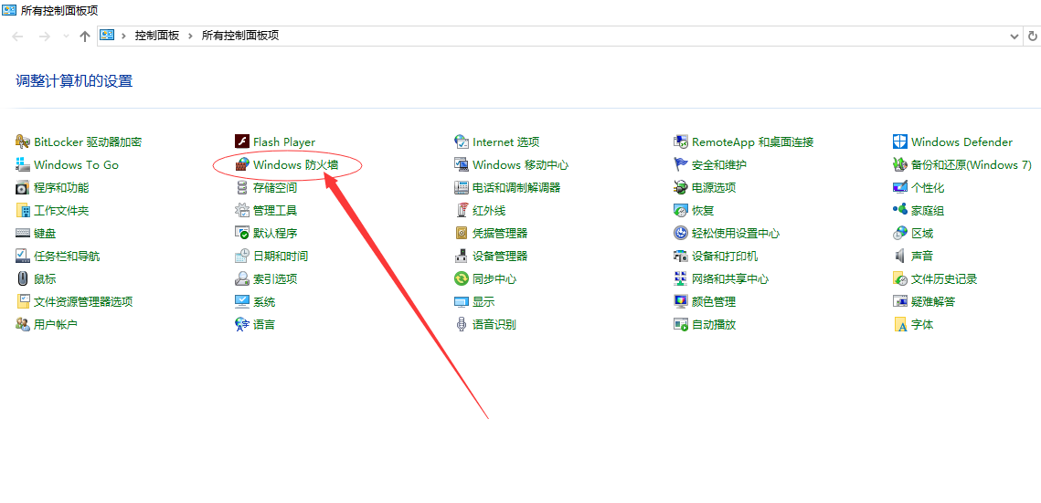The image size is (1041, 503).
Task: Open the 键盘 keyboard icon
Action: 23,234
